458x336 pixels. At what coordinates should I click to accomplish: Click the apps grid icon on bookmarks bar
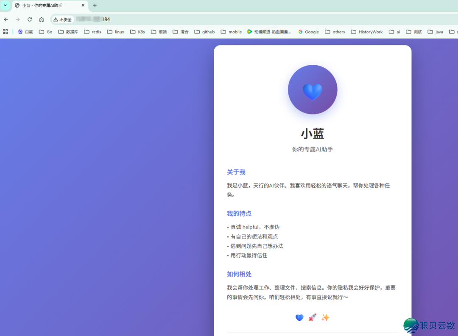pos(5,31)
